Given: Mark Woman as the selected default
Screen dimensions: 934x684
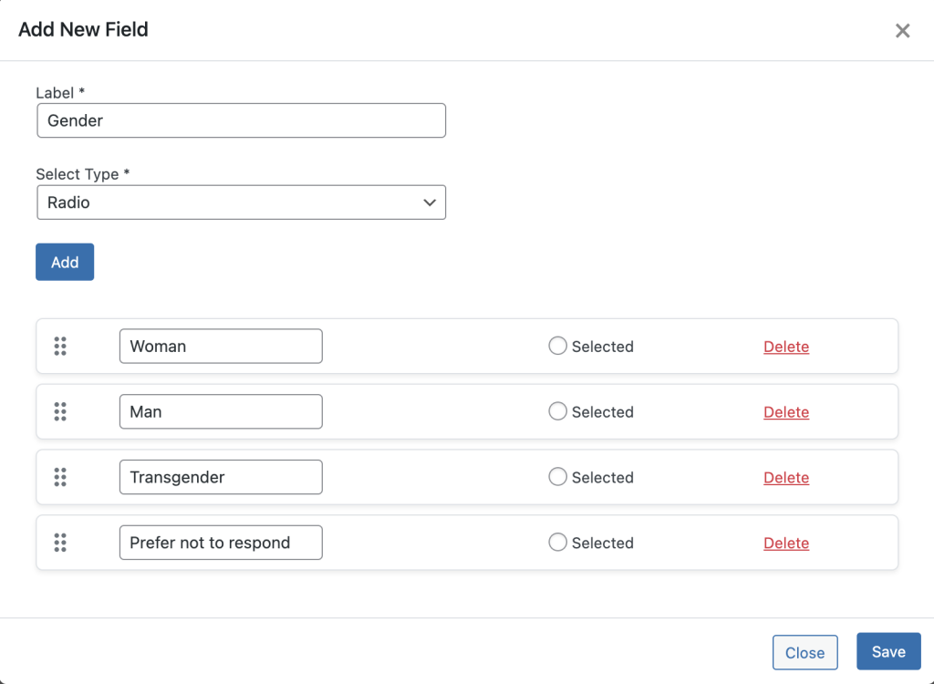Looking at the screenshot, I should click(557, 347).
